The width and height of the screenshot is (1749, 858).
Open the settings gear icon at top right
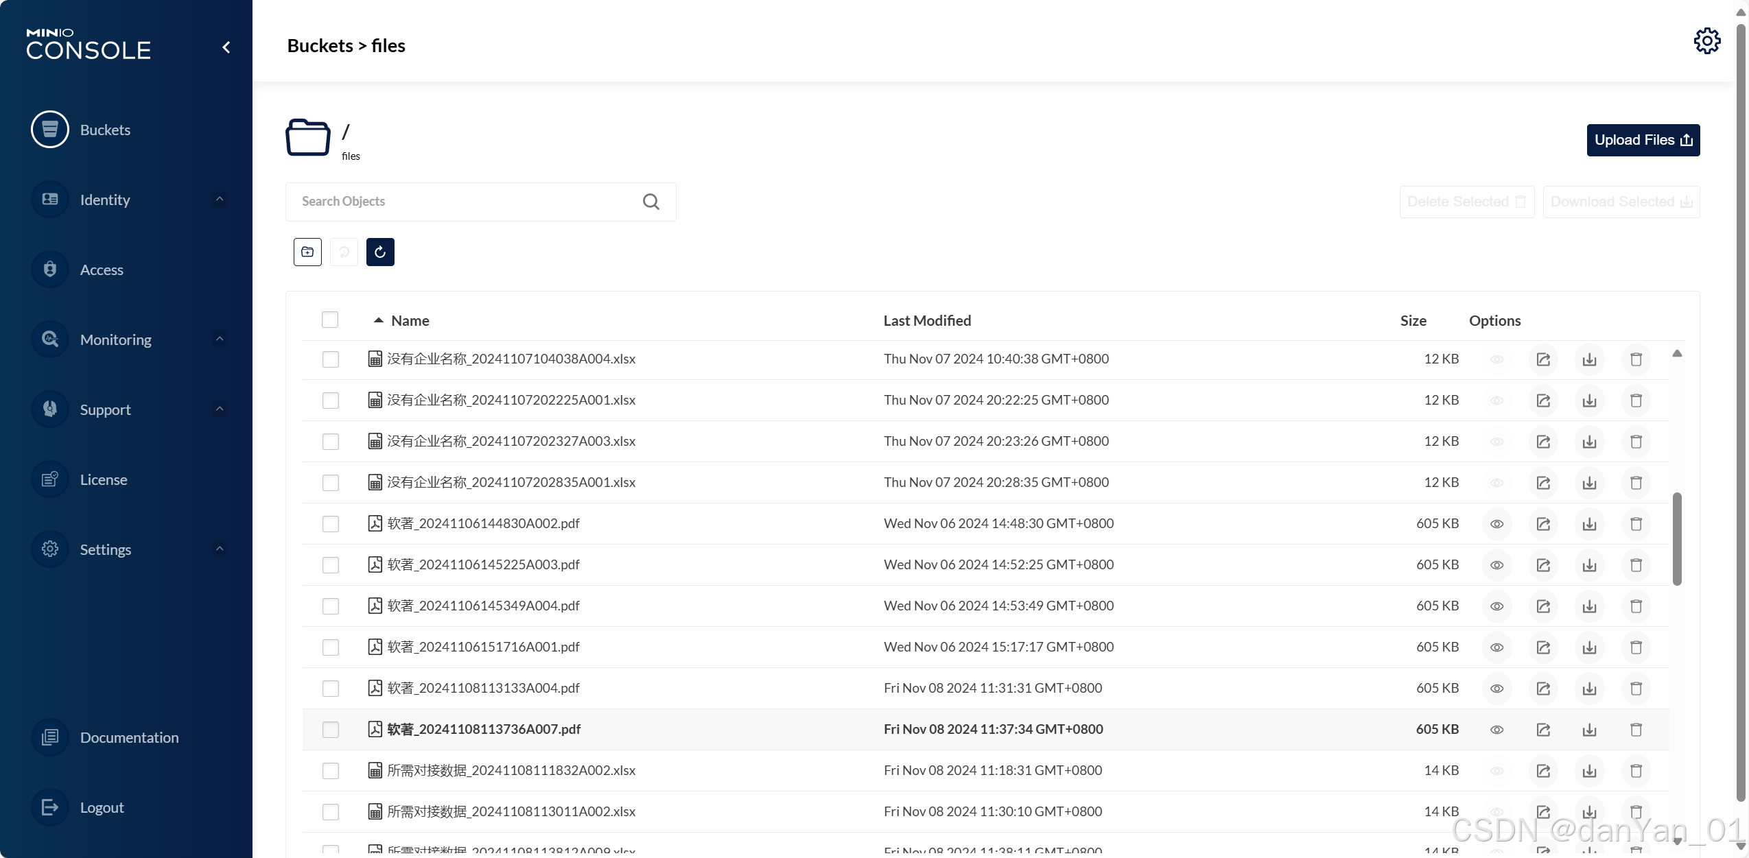(x=1706, y=41)
